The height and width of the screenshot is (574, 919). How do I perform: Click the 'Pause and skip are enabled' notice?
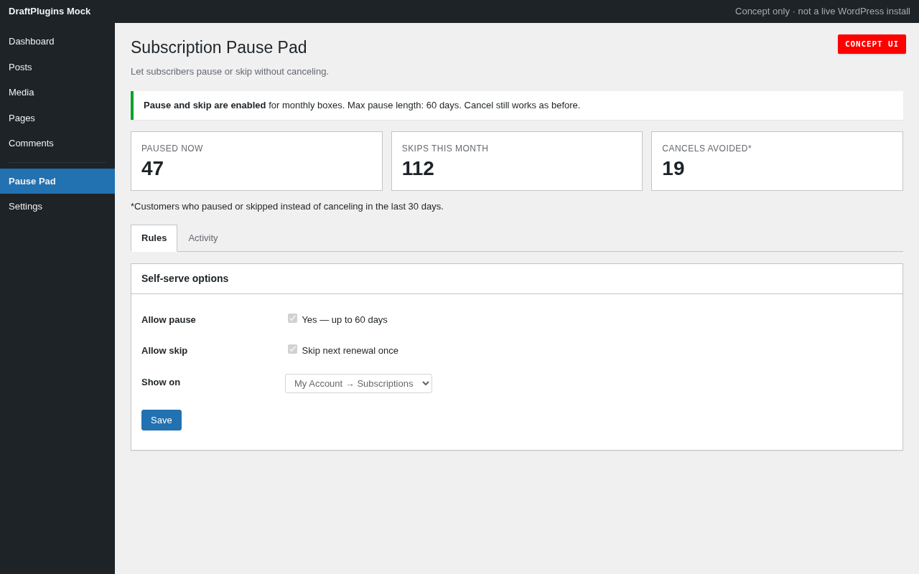517,105
